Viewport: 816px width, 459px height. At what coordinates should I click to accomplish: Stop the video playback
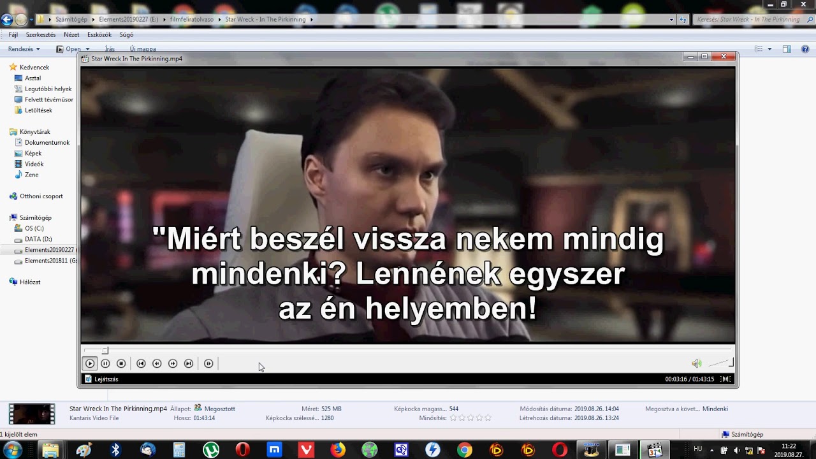point(121,363)
